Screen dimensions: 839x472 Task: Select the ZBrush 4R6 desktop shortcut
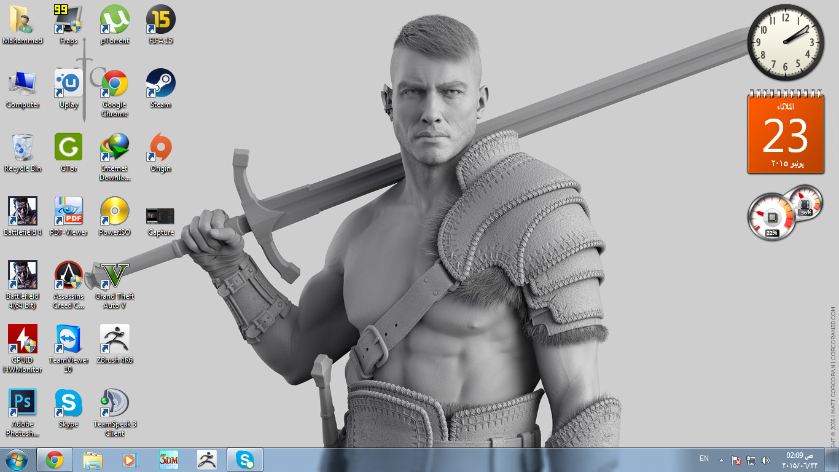115,345
